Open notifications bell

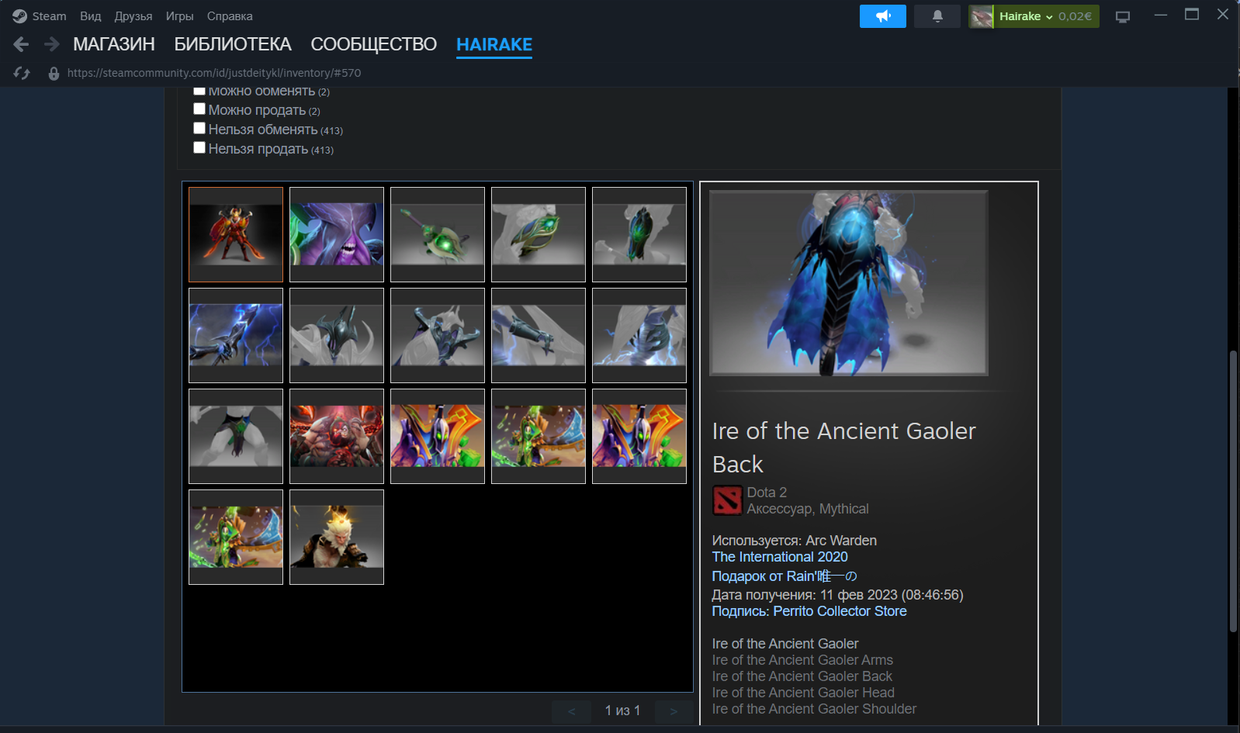coord(937,16)
